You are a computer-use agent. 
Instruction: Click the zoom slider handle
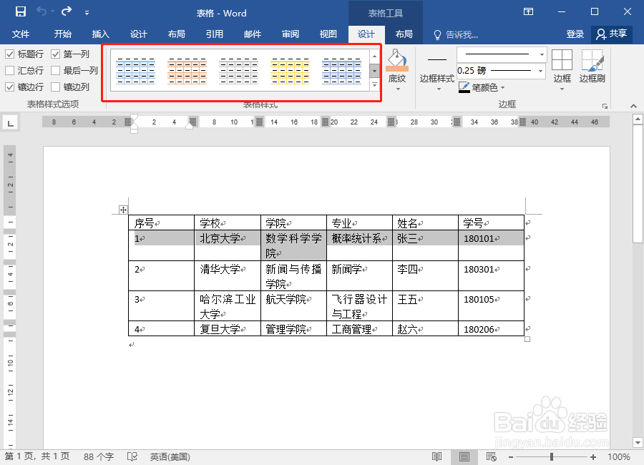point(552,457)
